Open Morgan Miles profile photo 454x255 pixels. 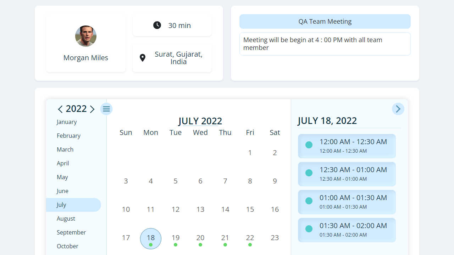click(x=86, y=36)
